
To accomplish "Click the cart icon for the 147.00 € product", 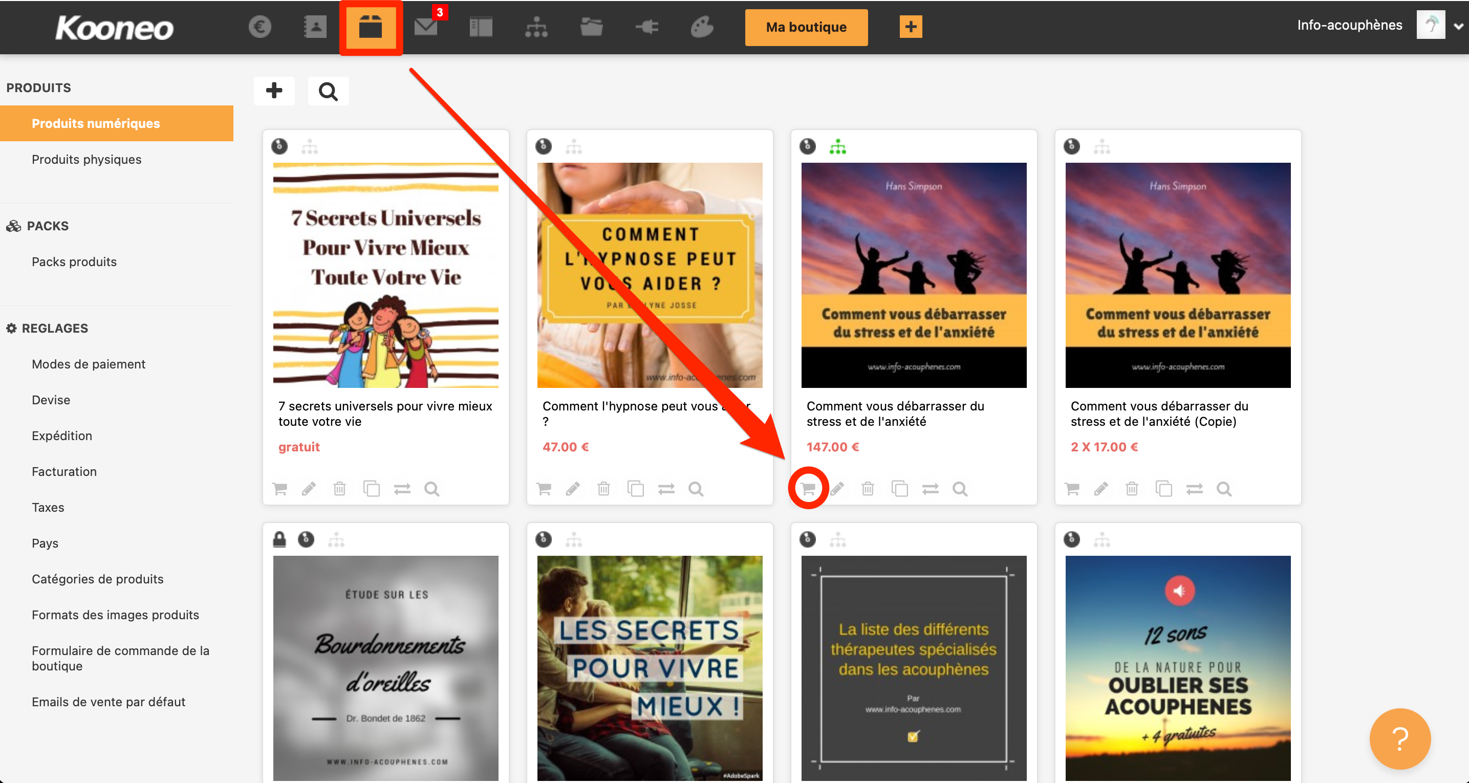I will (808, 489).
